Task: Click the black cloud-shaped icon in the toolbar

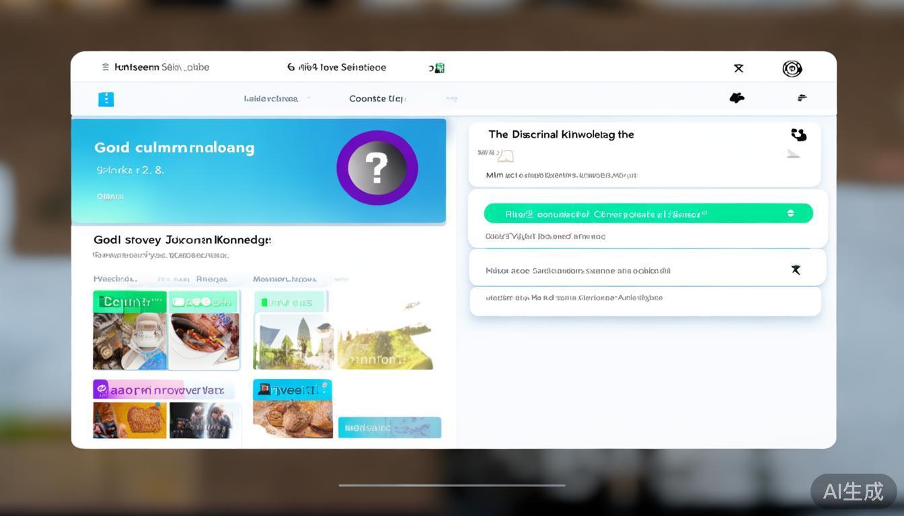Action: pos(737,98)
